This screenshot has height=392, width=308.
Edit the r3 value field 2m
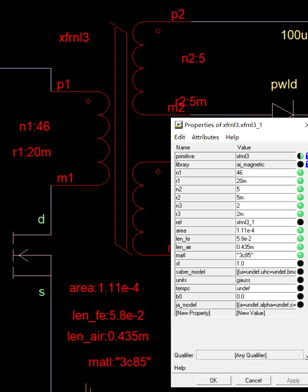pos(266,214)
